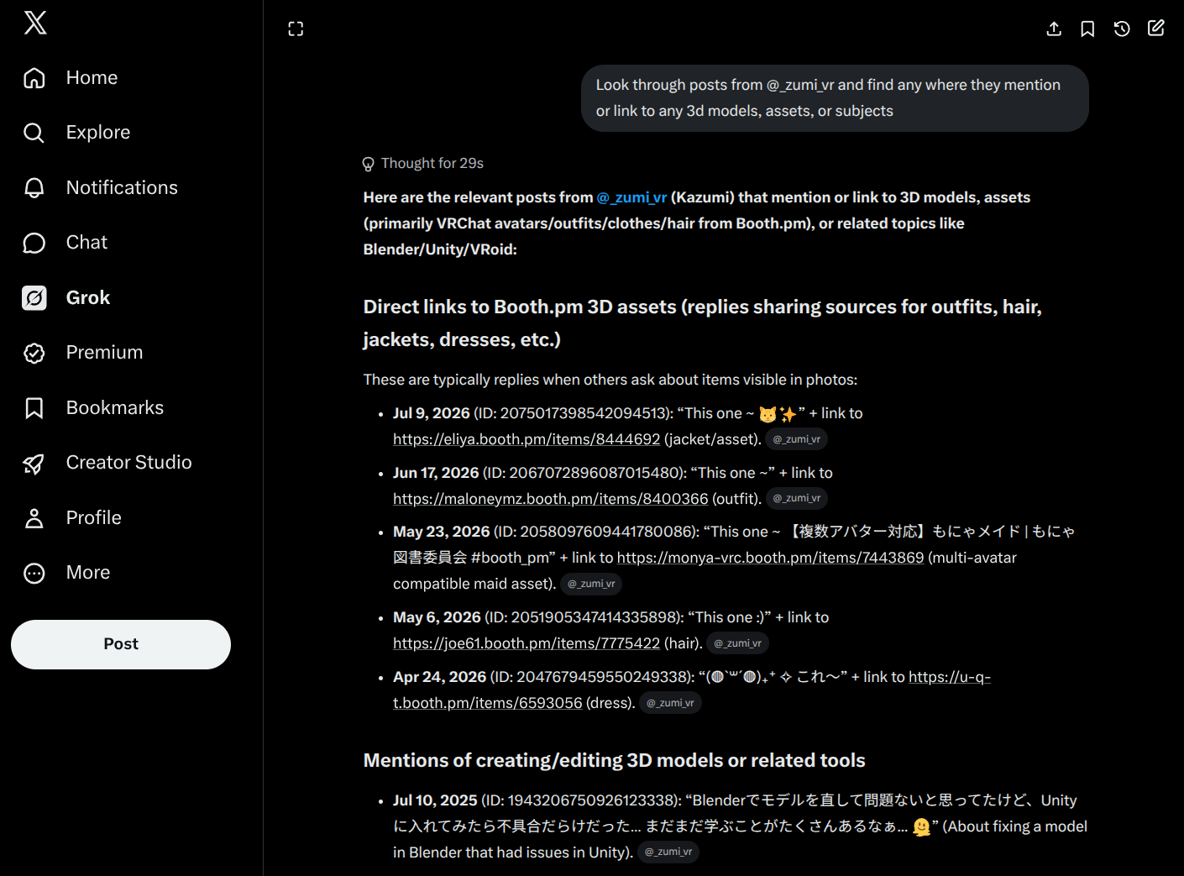
Task: Click the @_zumi_vr citation chip after outfit
Action: [x=797, y=499]
